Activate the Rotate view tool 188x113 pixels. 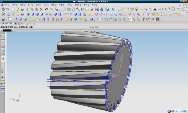[83, 9]
